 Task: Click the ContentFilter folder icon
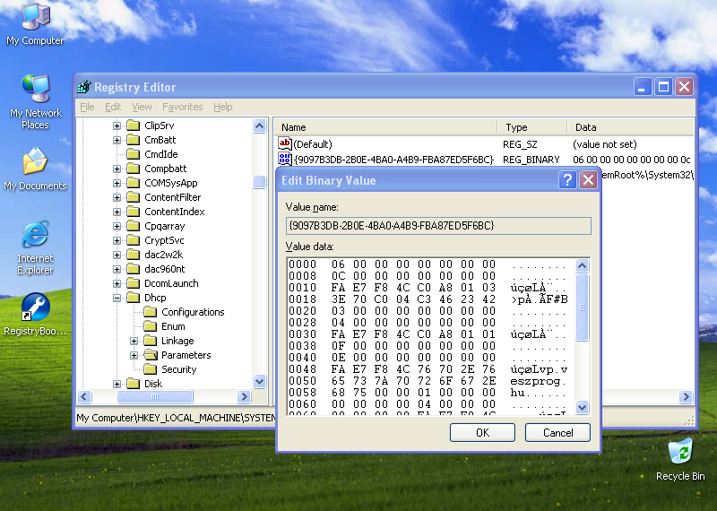[133, 197]
